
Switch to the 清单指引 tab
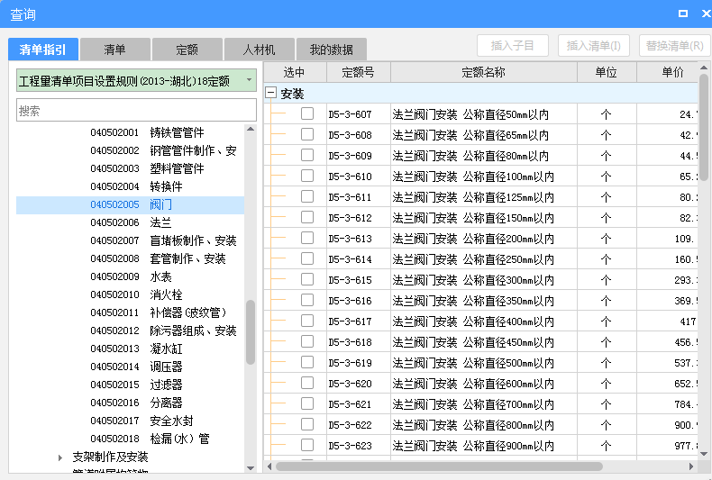[43, 50]
